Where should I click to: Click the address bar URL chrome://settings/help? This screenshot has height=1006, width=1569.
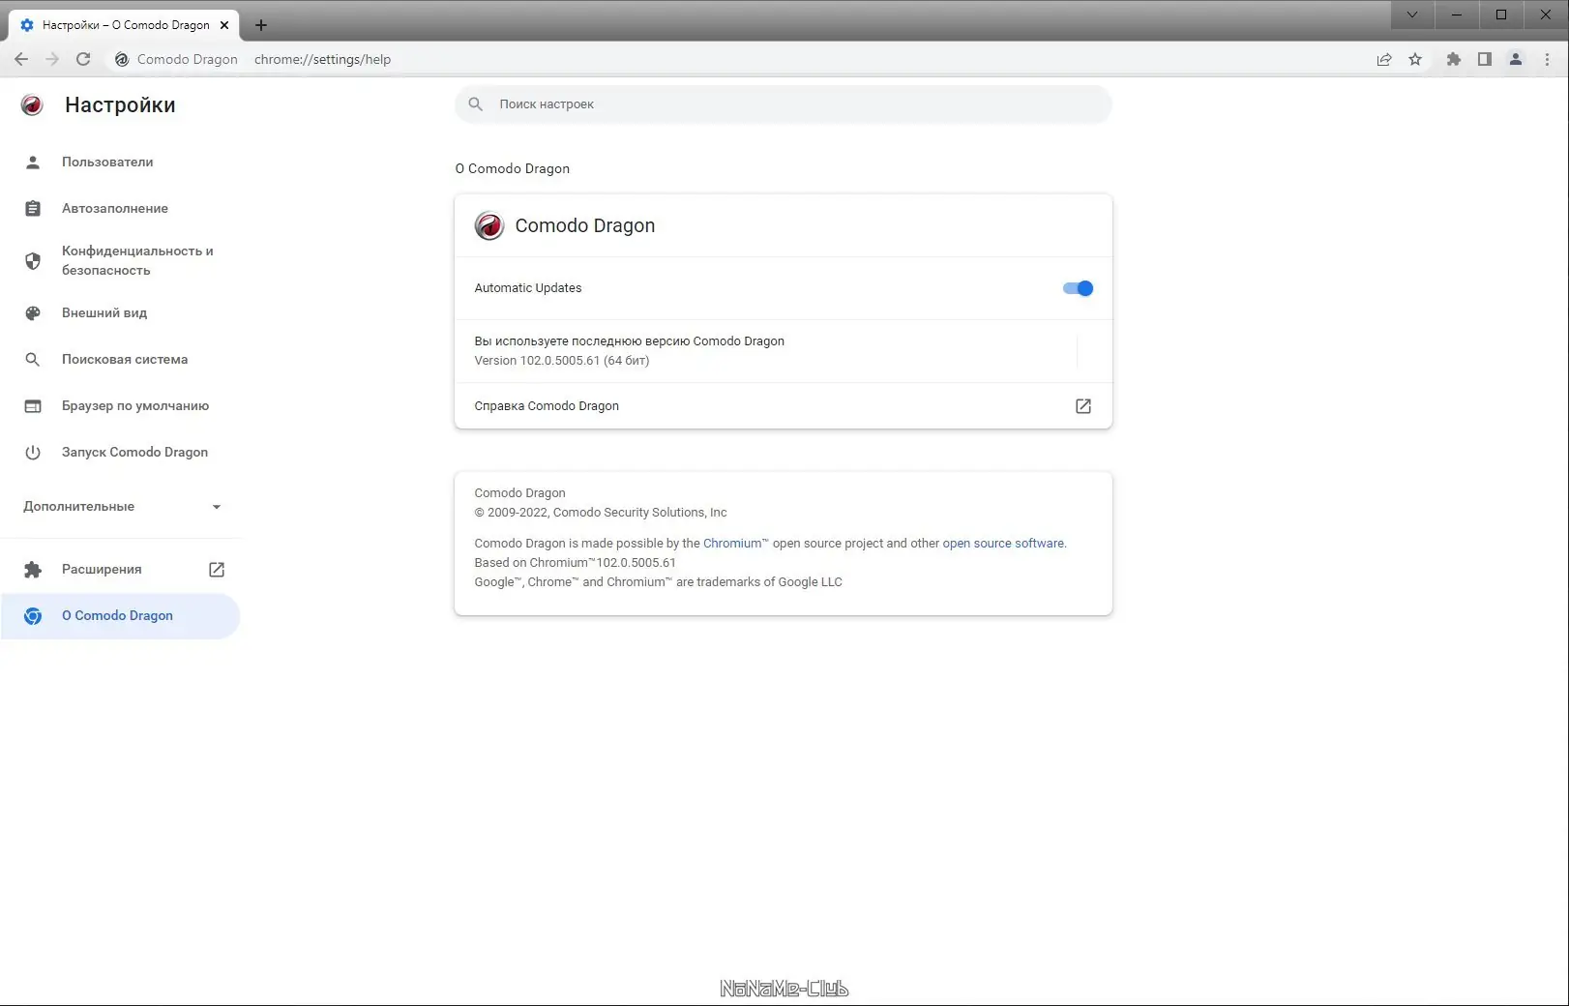coord(322,59)
